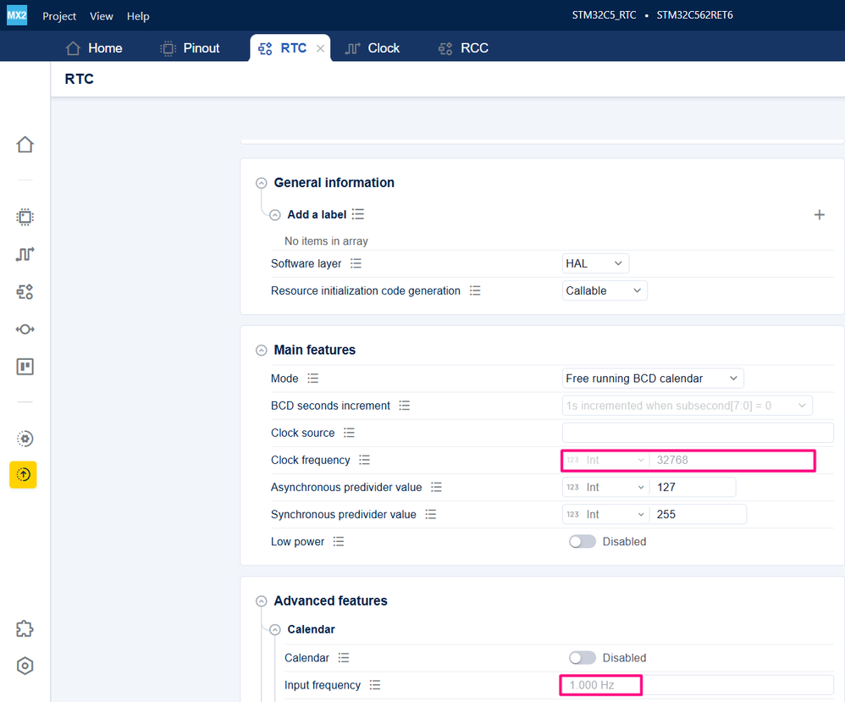Open the hexagon settings icon at sidebar bottom
Screen dimensions: 845x702
(25, 666)
